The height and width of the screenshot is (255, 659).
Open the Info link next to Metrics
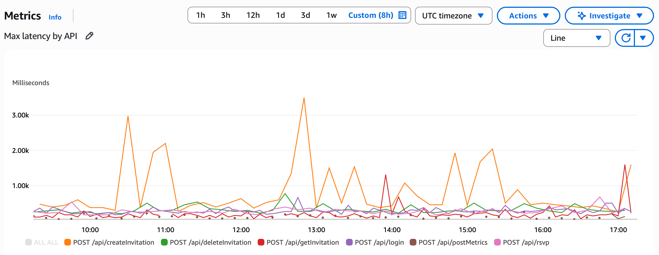55,17
